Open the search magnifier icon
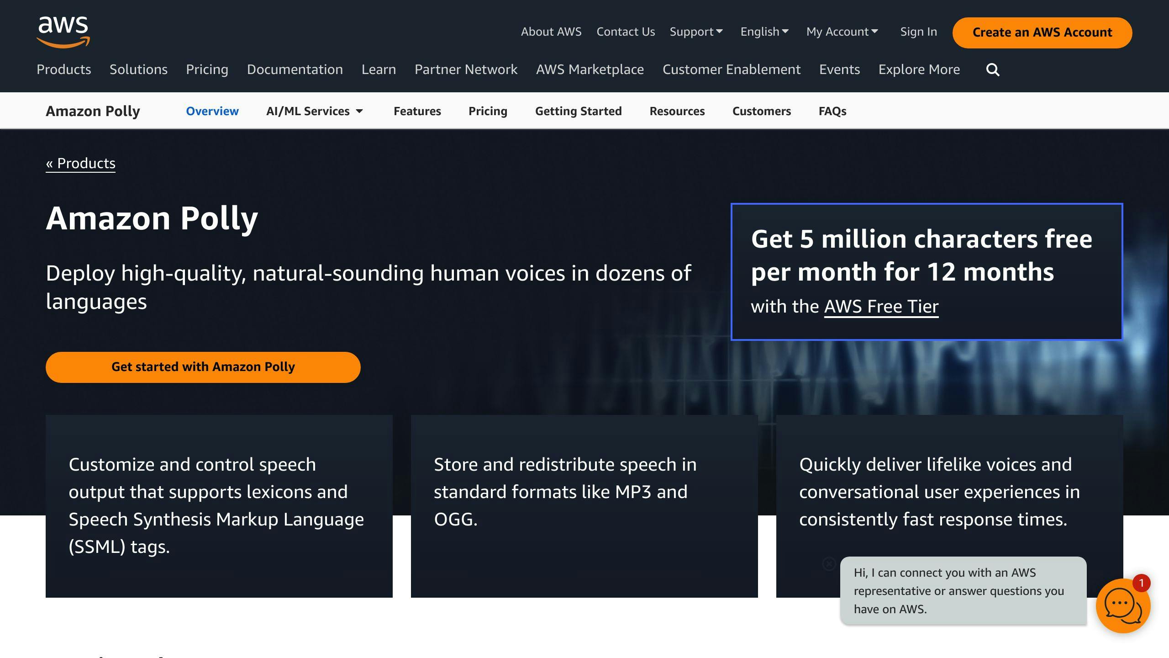This screenshot has width=1169, height=658. coord(993,70)
